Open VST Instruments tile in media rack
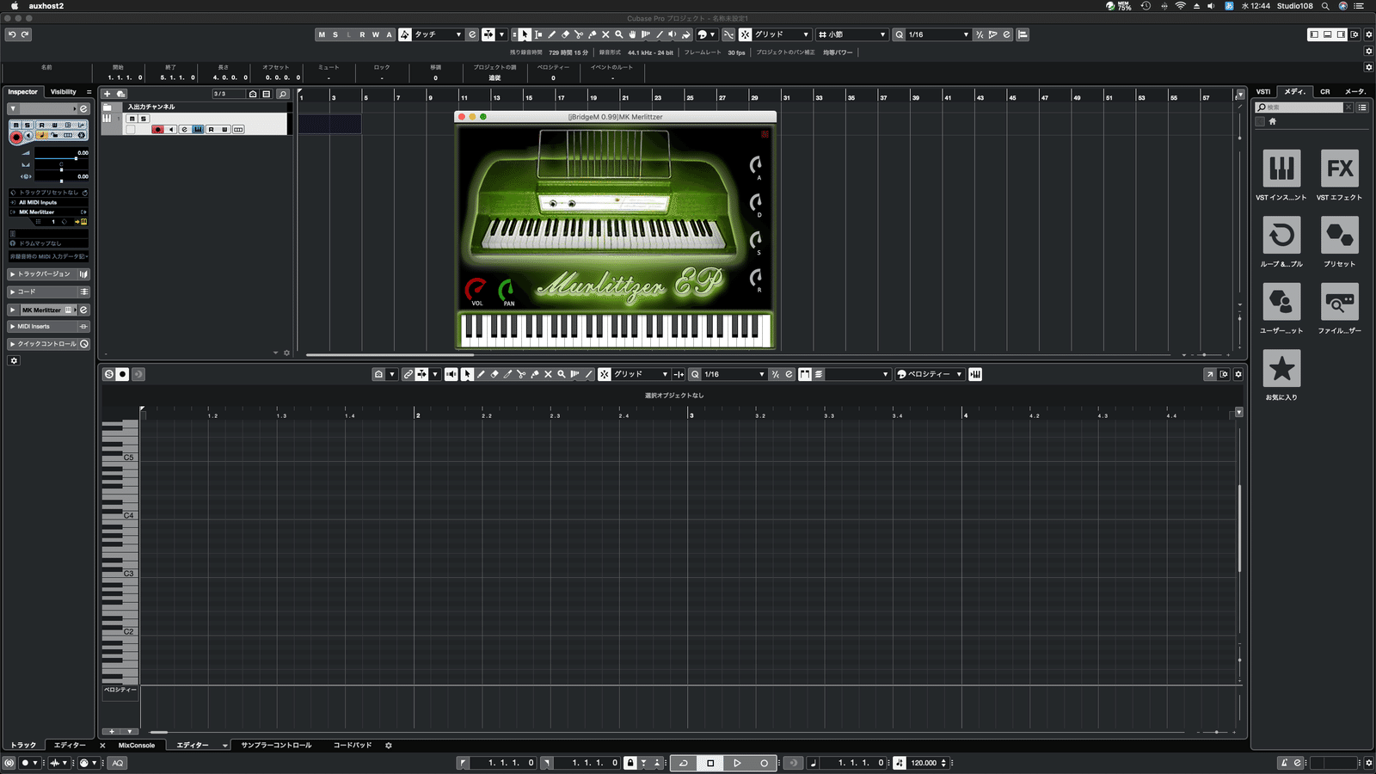 tap(1281, 169)
